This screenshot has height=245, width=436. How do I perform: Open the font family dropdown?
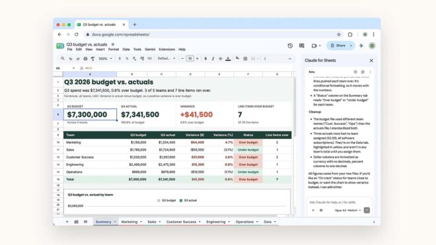pyautogui.click(x=166, y=59)
